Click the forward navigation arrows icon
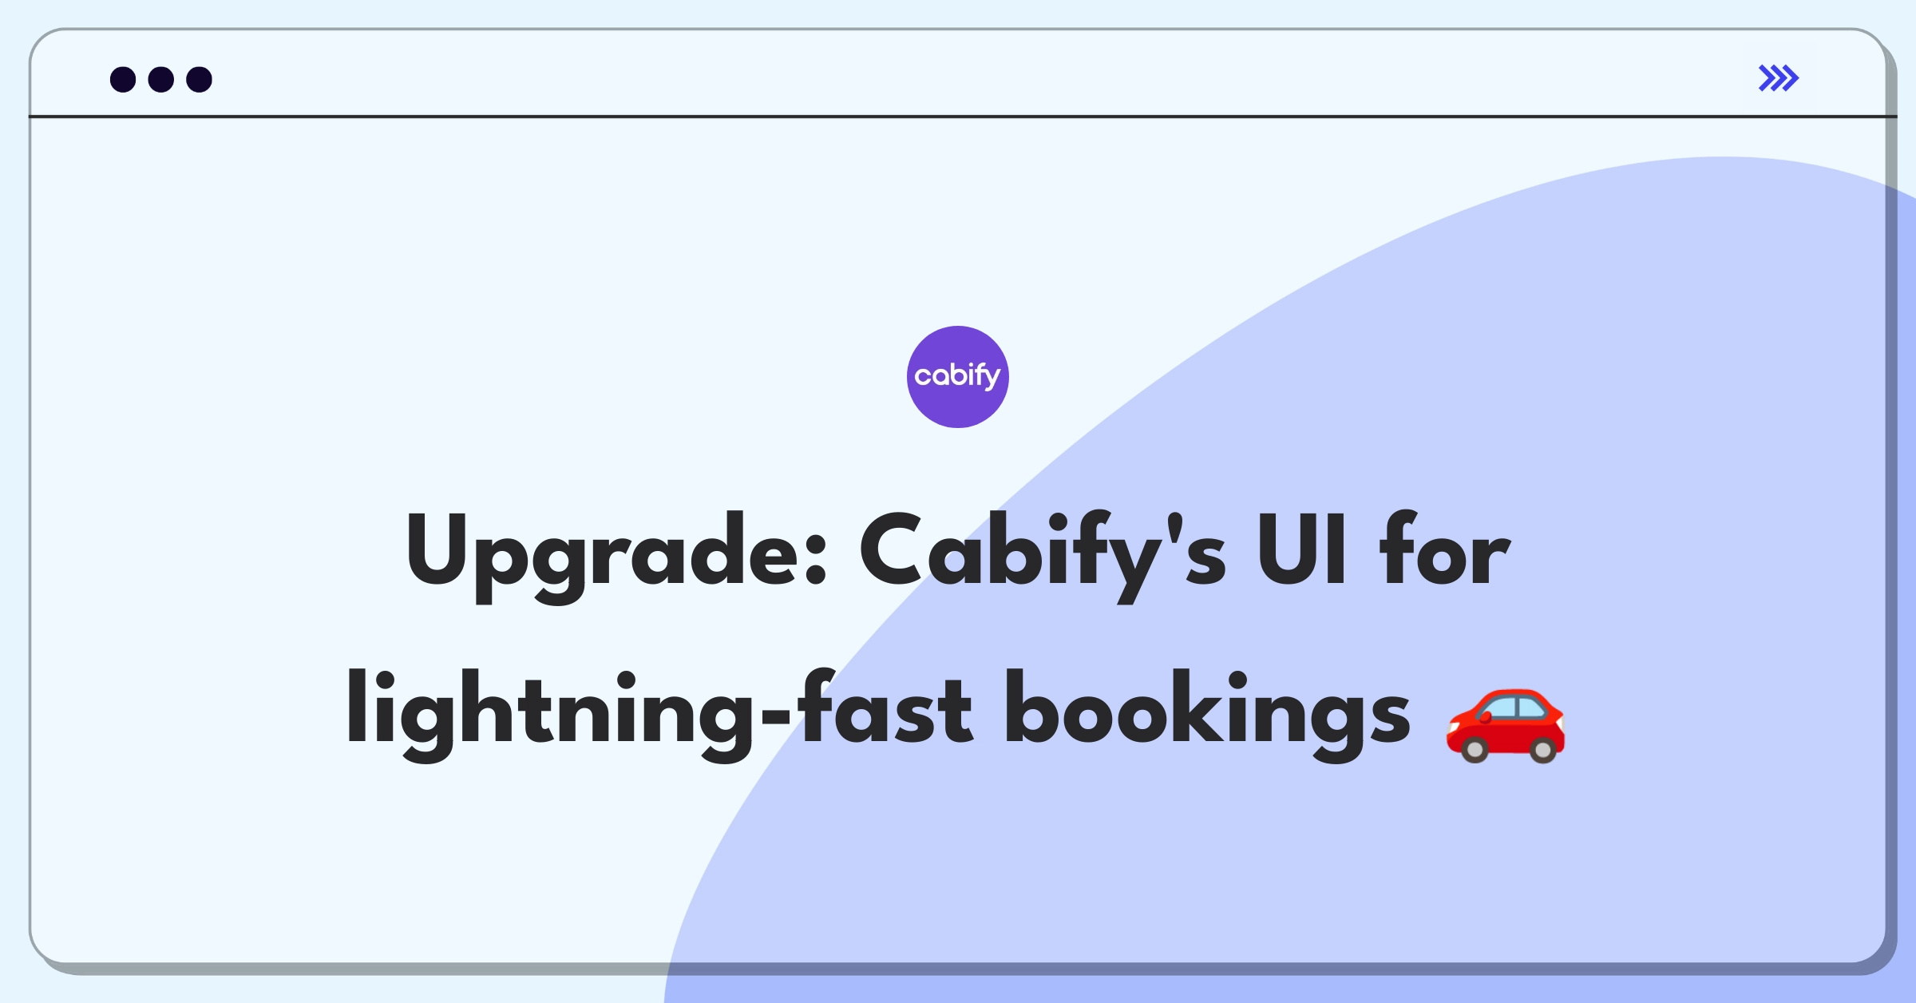Screen dimensions: 1916x1003 tap(1779, 77)
